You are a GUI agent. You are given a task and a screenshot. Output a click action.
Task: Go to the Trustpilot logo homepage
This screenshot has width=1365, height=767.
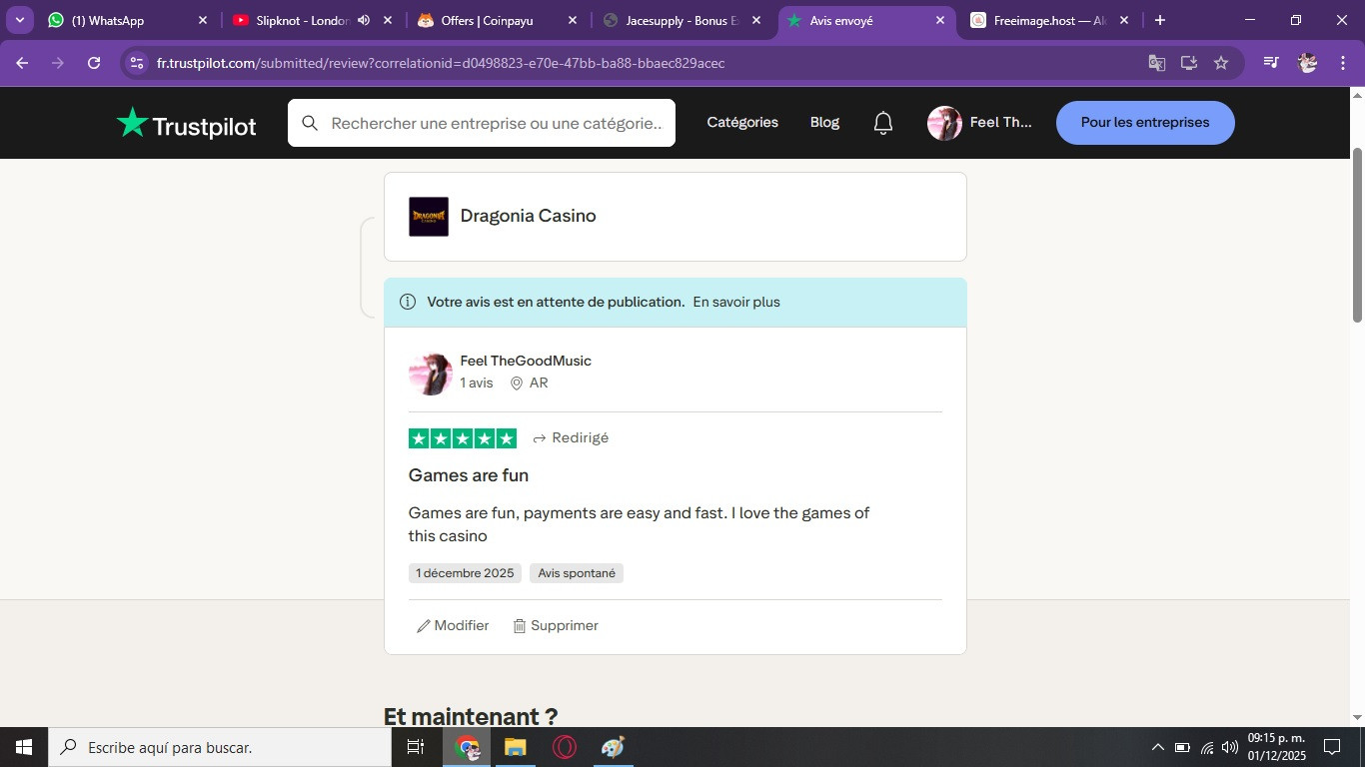coord(187,123)
